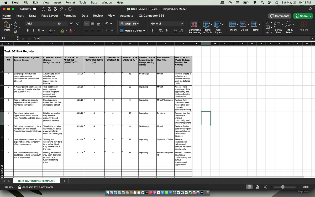This screenshot has height=197, width=315.
Task: Expand the Merge & Center dropdown arrow
Action: (144, 31)
